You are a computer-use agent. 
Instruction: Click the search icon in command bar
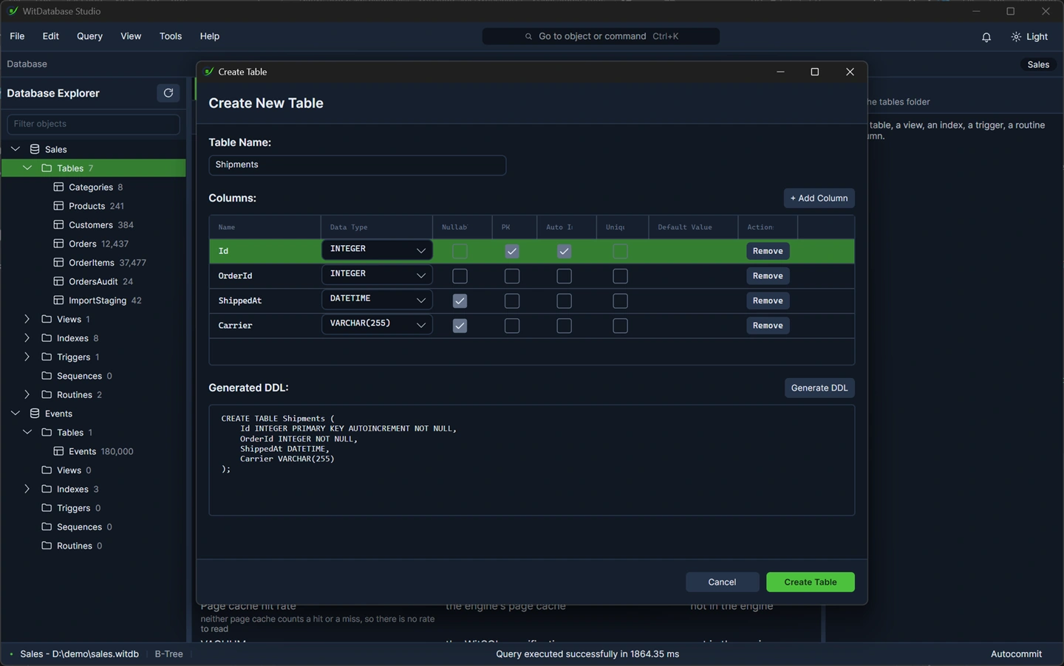pyautogui.click(x=528, y=36)
